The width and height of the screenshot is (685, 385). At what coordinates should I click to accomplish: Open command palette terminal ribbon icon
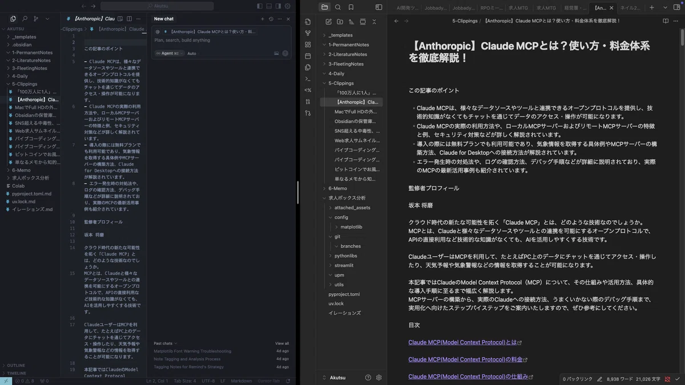tap(308, 79)
